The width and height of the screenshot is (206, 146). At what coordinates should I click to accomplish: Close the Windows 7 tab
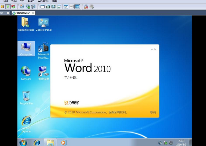click(x=33, y=13)
